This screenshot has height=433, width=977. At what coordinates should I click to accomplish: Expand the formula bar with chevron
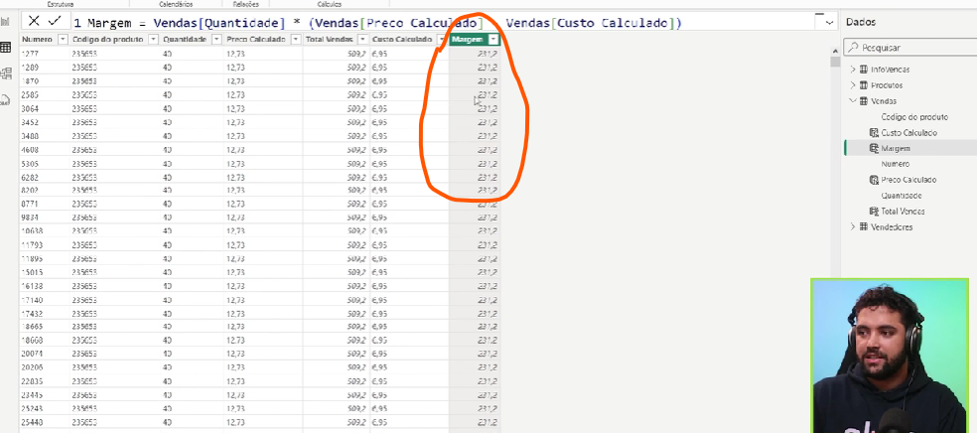pyautogui.click(x=829, y=23)
